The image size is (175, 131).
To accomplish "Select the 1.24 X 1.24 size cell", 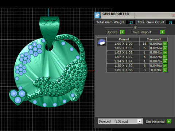I will click(123, 61).
